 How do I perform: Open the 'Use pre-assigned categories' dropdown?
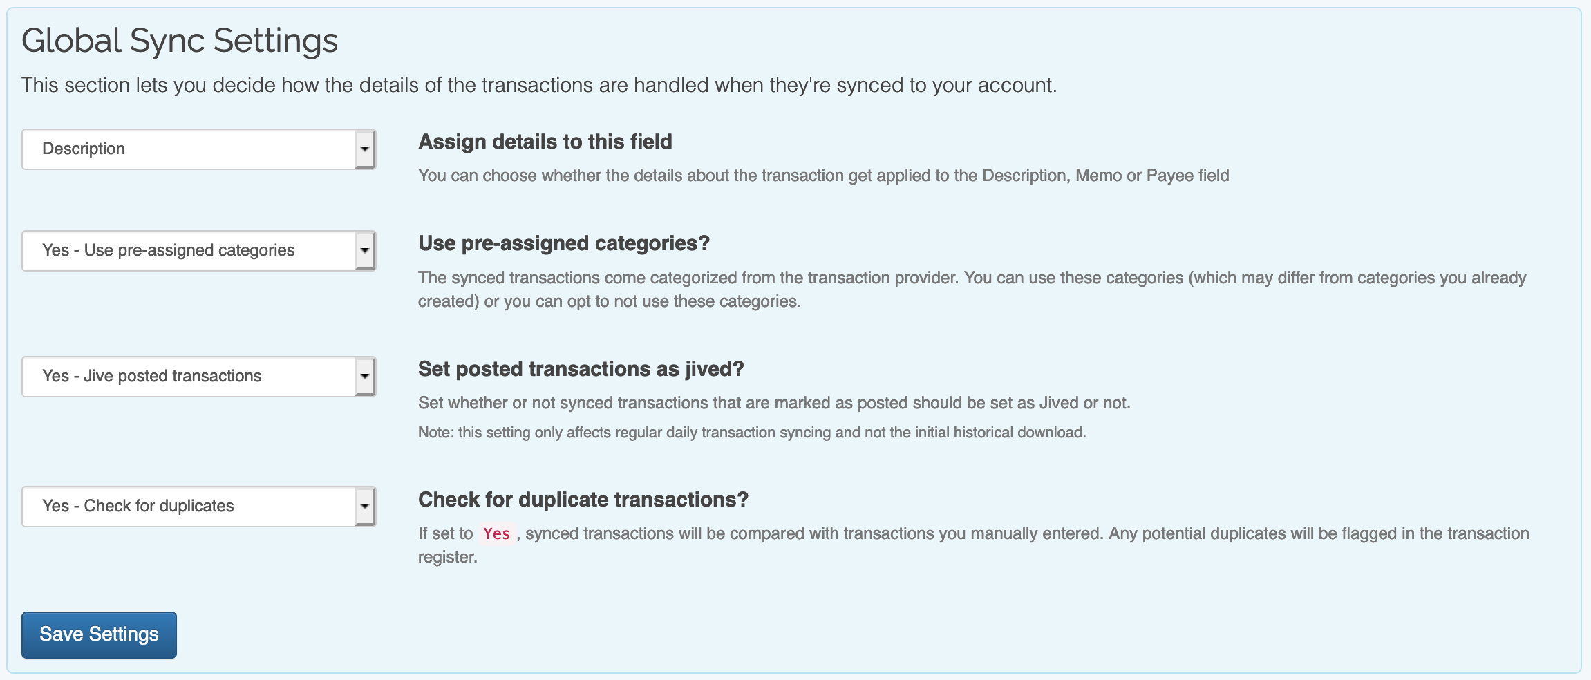pyautogui.click(x=188, y=251)
